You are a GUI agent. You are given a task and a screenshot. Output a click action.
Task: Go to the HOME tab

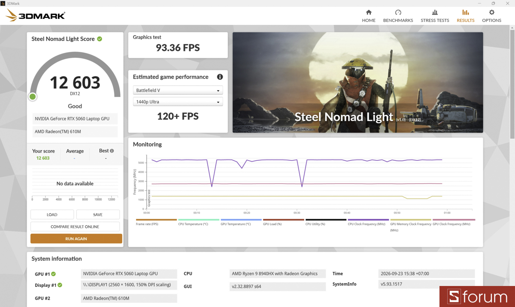pyautogui.click(x=369, y=16)
